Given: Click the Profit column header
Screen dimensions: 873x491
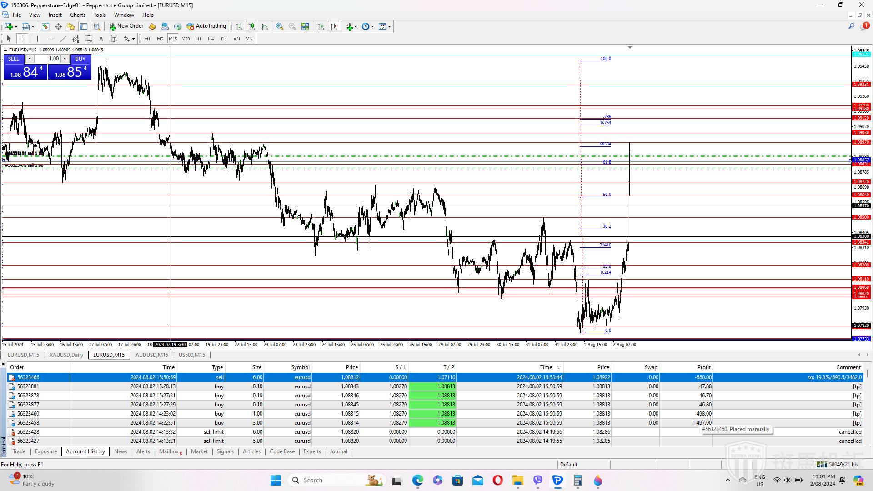Looking at the screenshot, I should [703, 367].
